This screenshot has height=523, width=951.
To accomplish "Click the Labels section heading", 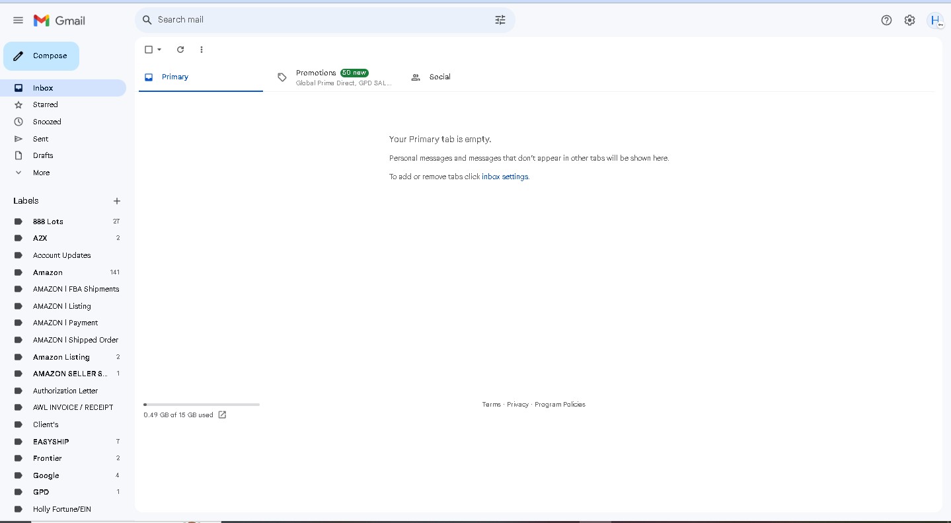I will [26, 201].
